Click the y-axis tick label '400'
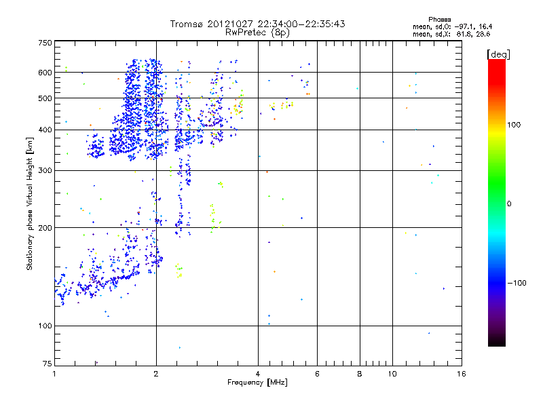543x407 pixels. (x=45, y=130)
